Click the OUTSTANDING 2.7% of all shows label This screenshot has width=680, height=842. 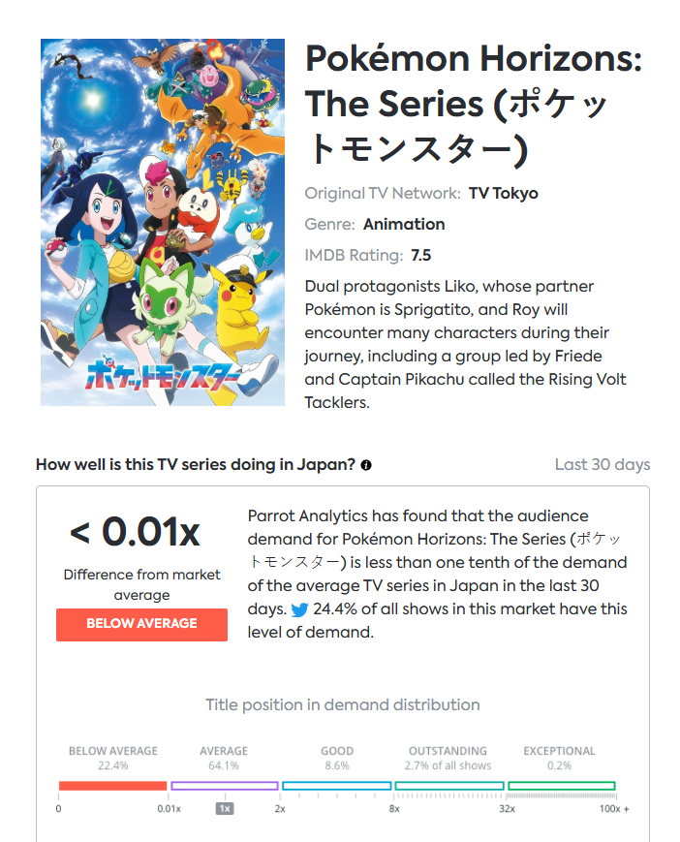point(448,759)
